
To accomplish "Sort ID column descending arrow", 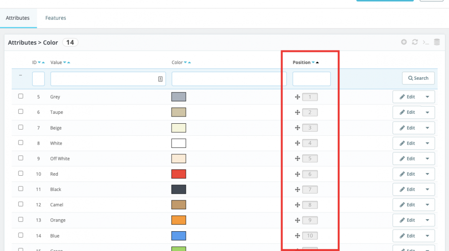I will click(x=39, y=62).
